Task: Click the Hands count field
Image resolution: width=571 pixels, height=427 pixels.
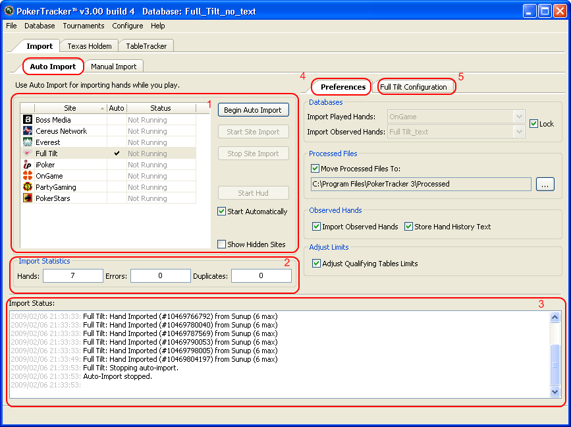Action: pyautogui.click(x=73, y=276)
